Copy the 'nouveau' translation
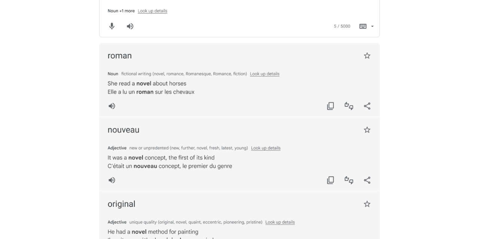 click(x=330, y=180)
